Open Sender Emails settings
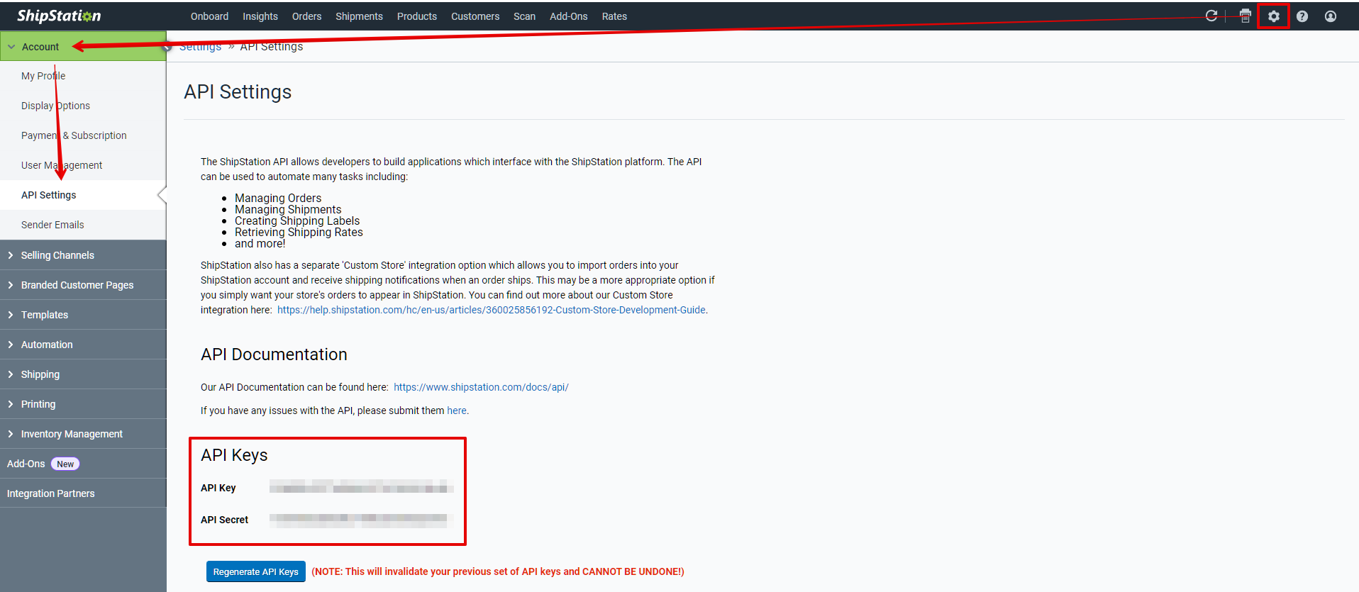1359x592 pixels. tap(83, 225)
